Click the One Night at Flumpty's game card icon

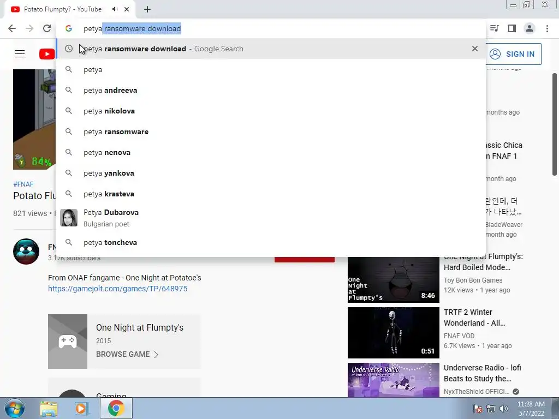click(68, 342)
